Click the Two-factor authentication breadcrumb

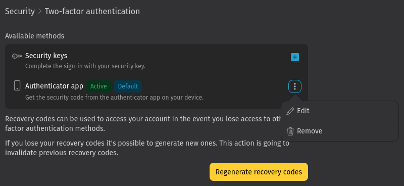tap(92, 11)
